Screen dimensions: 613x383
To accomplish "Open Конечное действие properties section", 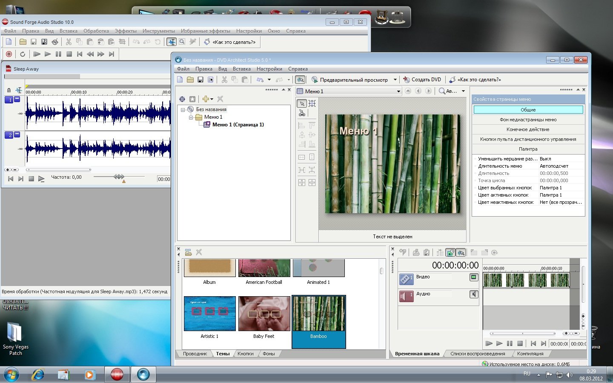I will 528,129.
